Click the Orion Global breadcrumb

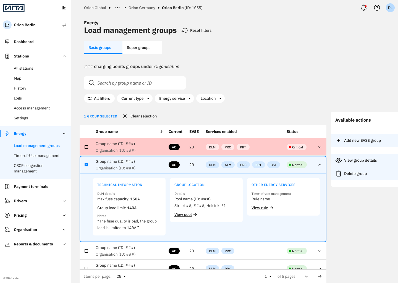[x=95, y=8]
